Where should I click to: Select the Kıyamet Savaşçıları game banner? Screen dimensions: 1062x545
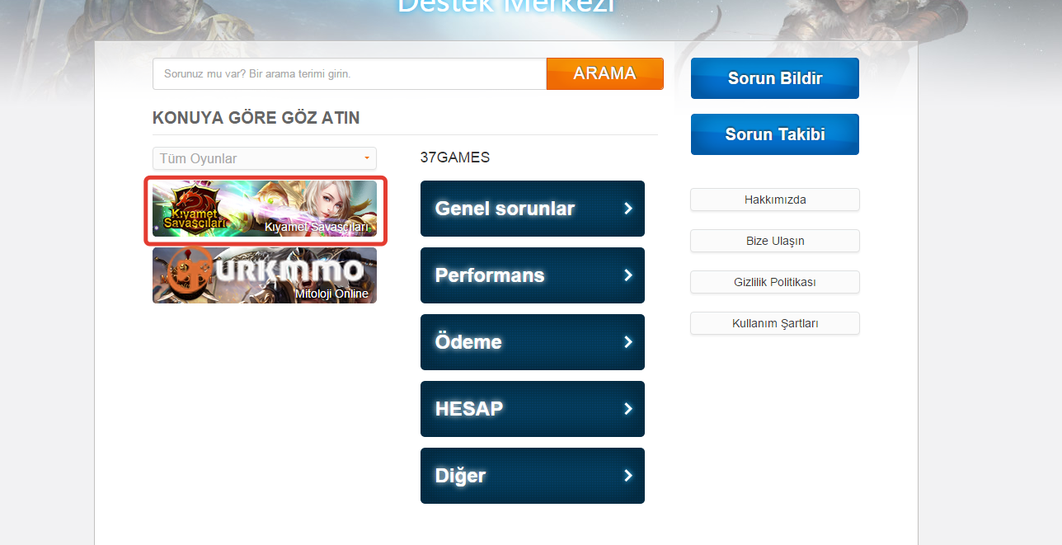pyautogui.click(x=265, y=209)
